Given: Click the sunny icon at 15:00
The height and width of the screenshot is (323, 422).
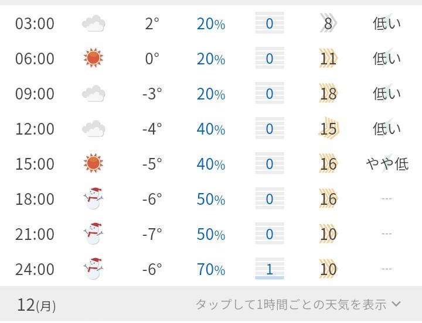Looking at the screenshot, I should point(94,164).
